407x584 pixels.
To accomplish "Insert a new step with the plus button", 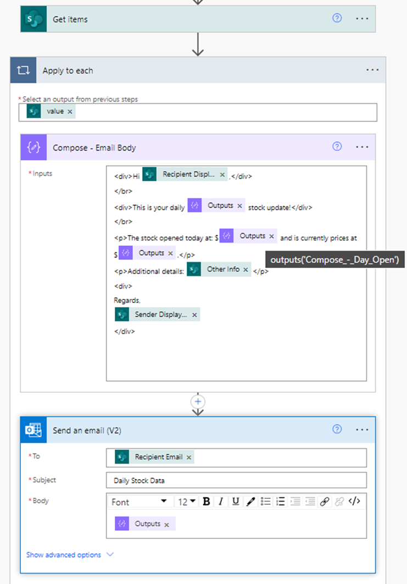I will click(198, 401).
